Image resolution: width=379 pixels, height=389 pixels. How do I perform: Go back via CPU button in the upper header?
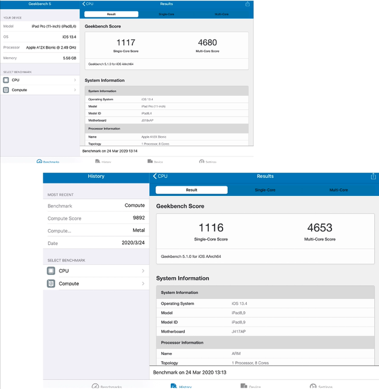[x=88, y=4]
